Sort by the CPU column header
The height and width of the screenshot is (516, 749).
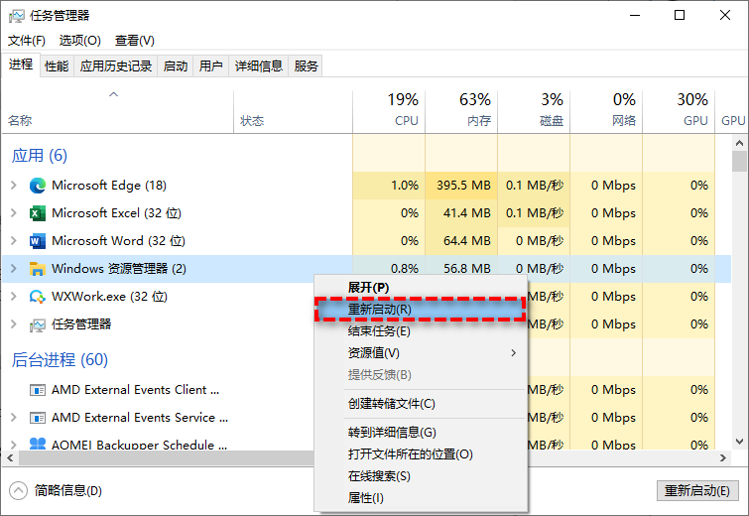click(x=389, y=111)
